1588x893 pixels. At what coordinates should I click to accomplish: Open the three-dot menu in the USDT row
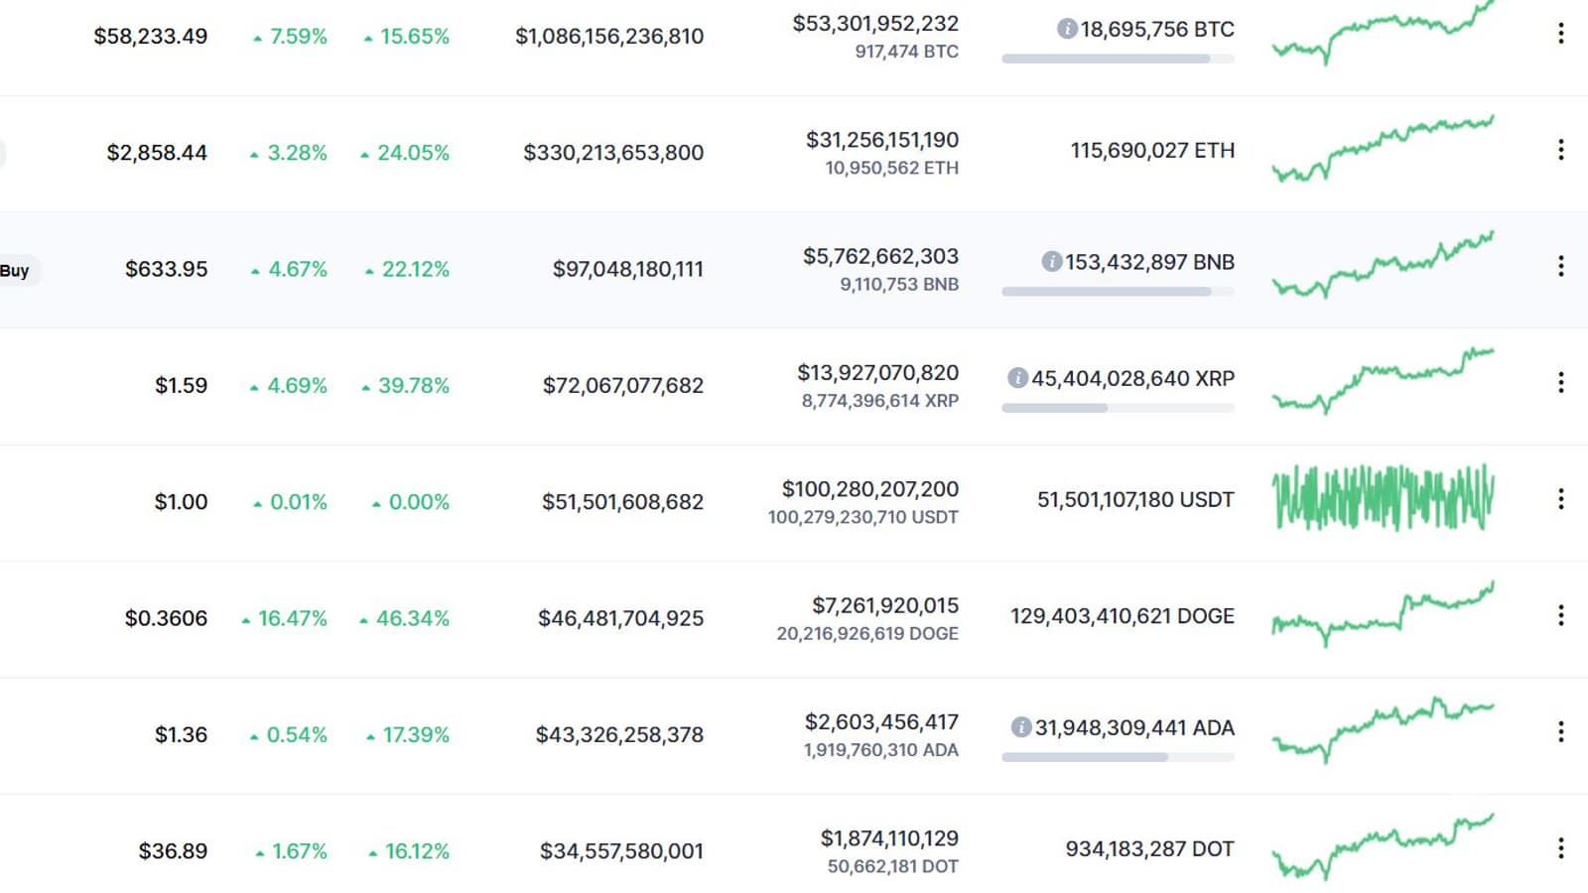point(1560,499)
